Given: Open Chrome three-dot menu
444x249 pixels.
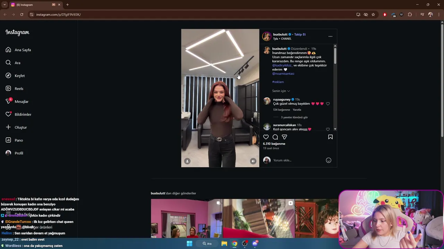Looking at the screenshot, I should pos(438,15).
